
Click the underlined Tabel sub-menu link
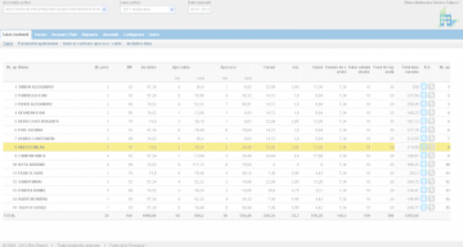(8, 43)
